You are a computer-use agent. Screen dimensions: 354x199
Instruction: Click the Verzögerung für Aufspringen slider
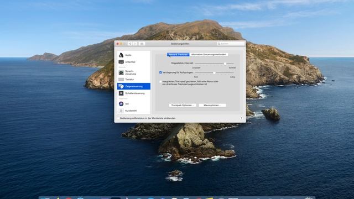tap(214, 72)
